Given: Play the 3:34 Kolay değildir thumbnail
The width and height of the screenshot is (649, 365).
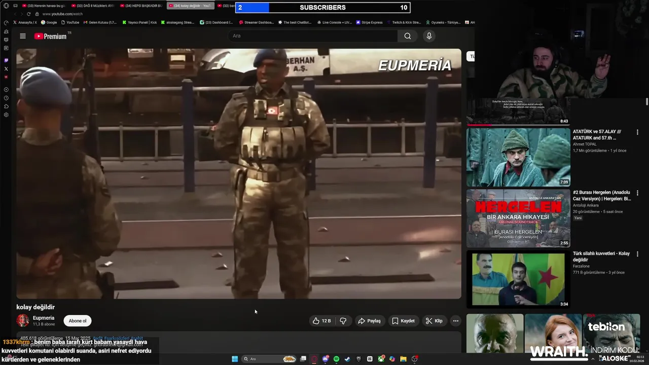Looking at the screenshot, I should tap(518, 279).
